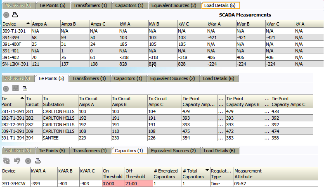Open Equivalent Sources (2) tab above SCADA Measurements
This screenshot has height=189, width=324.
[x=174, y=5]
